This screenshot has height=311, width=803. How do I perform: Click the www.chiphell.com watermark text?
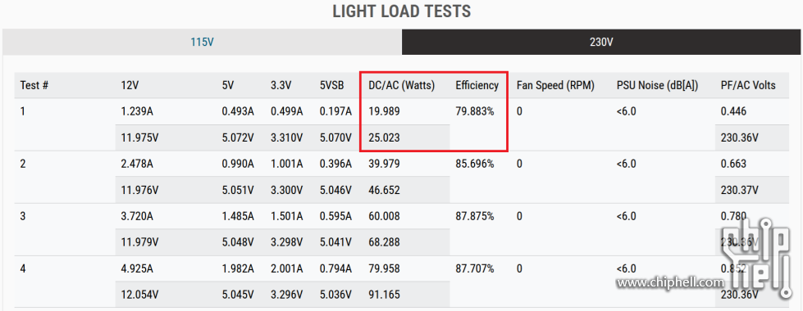[x=670, y=282]
